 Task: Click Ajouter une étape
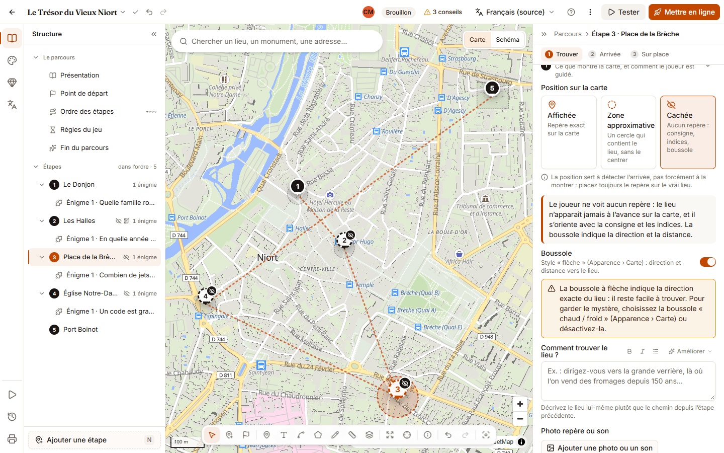[95, 440]
